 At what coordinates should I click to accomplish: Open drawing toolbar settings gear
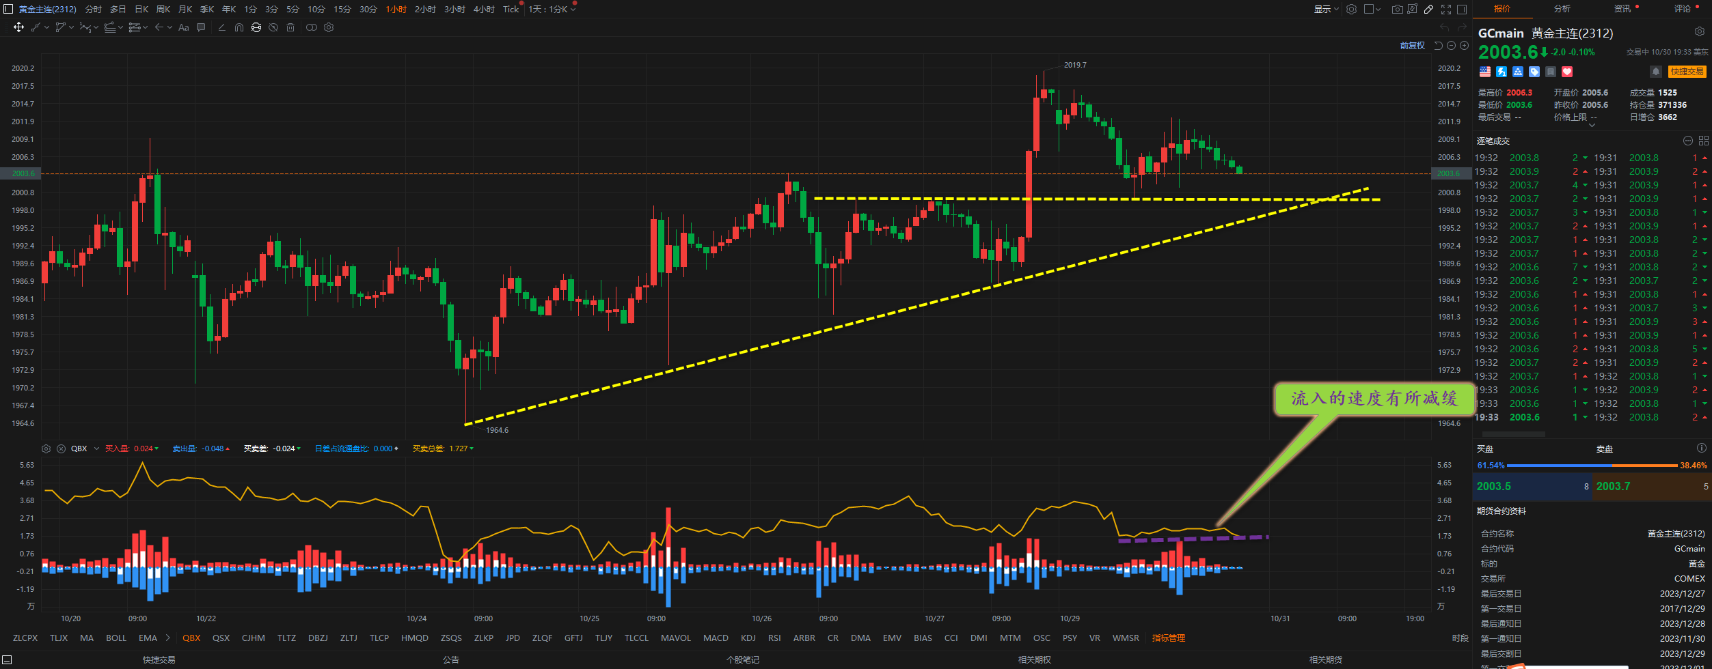[x=329, y=27]
